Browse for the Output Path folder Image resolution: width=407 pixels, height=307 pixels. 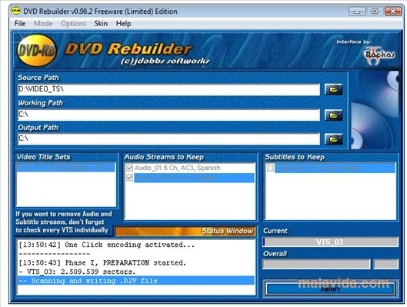(334, 139)
